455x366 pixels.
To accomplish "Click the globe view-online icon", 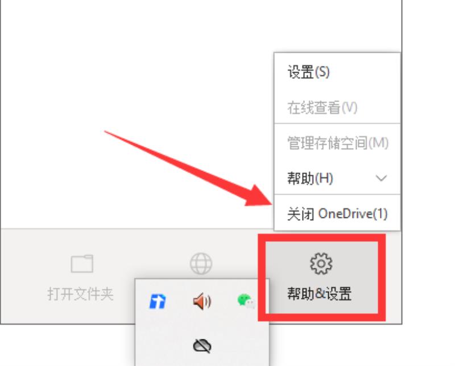I will point(201,263).
